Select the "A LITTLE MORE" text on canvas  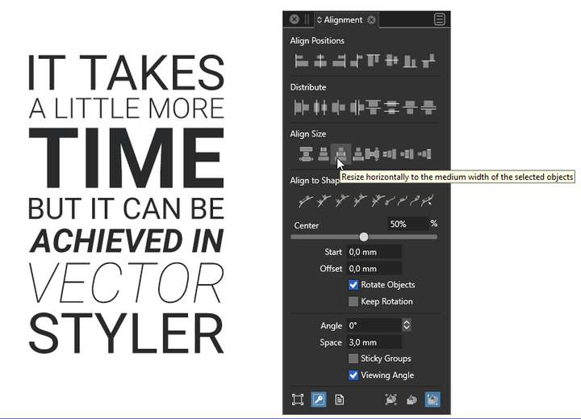(127, 108)
